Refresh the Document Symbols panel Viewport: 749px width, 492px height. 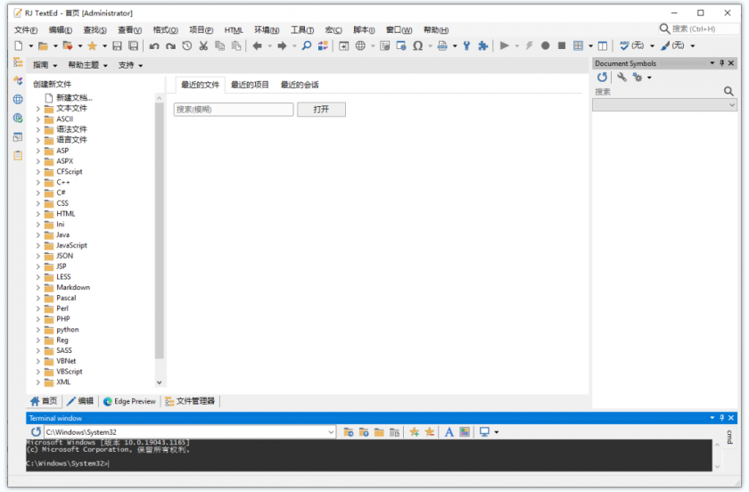(x=603, y=78)
